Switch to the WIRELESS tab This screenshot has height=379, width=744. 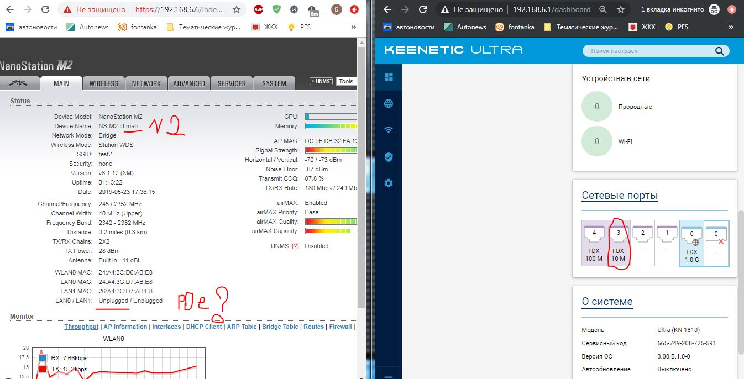(x=104, y=83)
